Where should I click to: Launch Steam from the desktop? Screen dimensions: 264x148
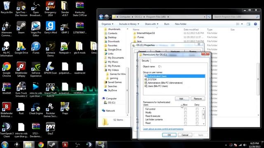(x=21, y=28)
